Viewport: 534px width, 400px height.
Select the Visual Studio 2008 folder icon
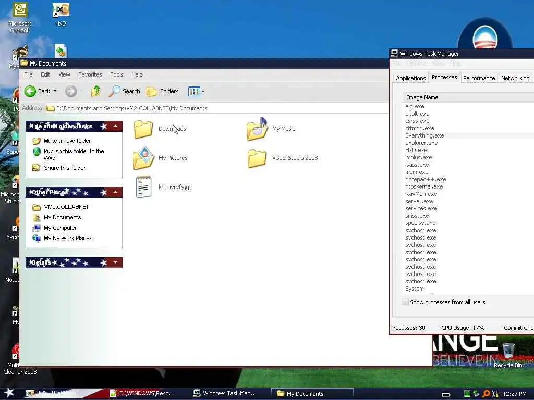[257, 158]
